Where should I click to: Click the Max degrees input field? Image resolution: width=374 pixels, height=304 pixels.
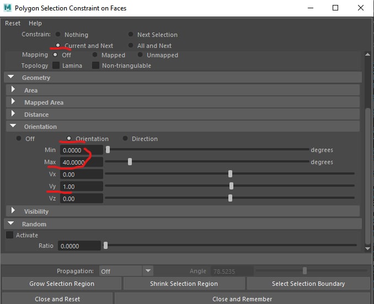pos(81,162)
